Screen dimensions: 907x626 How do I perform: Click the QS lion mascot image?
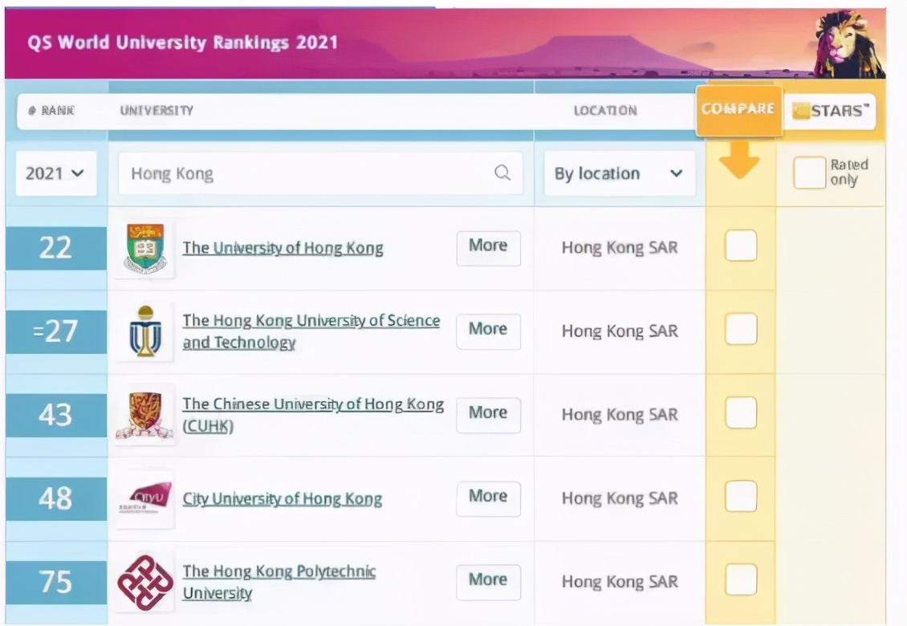pyautogui.click(x=848, y=44)
